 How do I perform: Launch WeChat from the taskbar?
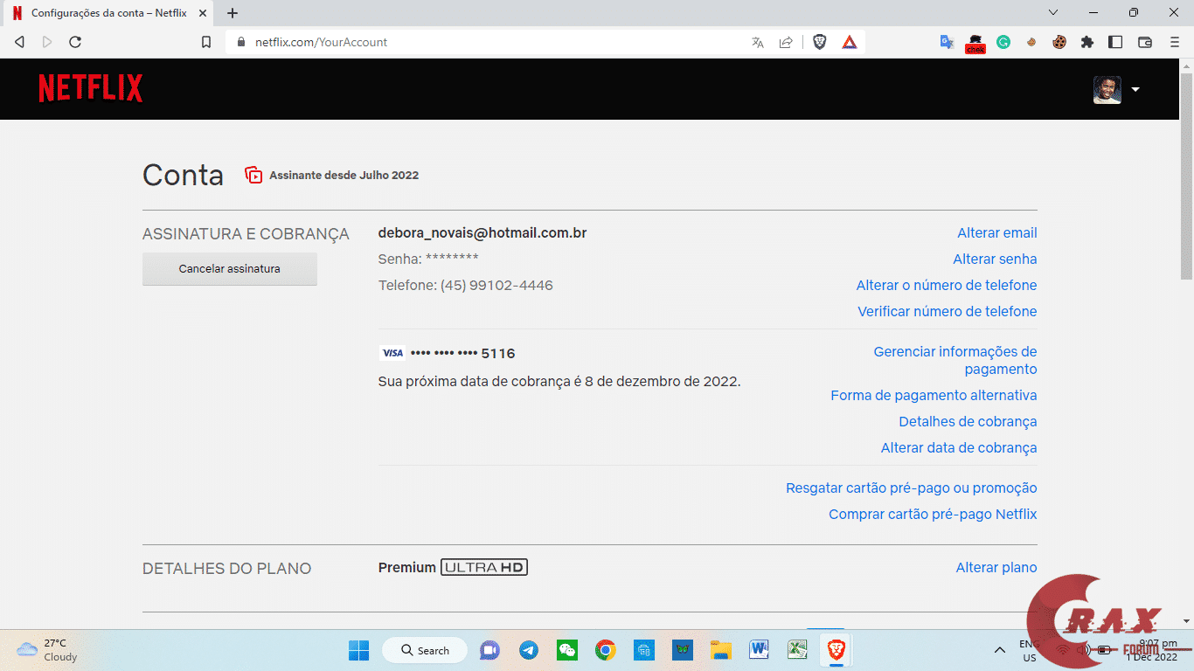click(567, 650)
